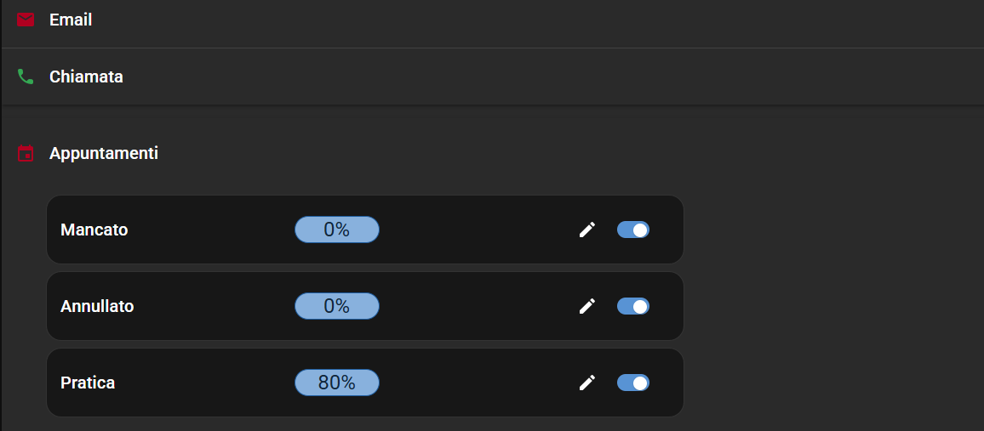Edit the Annullato row with pencil icon
Screen dimensions: 984x431
click(587, 306)
